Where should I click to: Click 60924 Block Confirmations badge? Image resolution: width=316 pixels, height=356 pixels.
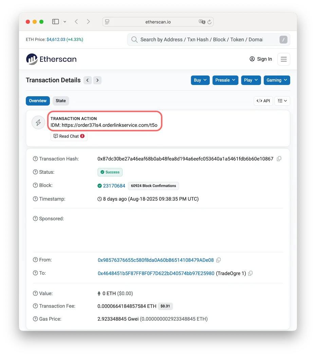(153, 186)
